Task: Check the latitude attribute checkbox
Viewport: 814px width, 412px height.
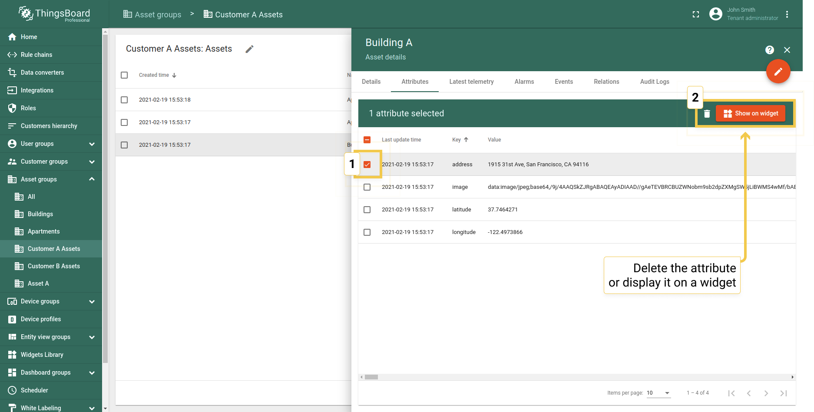Action: (367, 210)
